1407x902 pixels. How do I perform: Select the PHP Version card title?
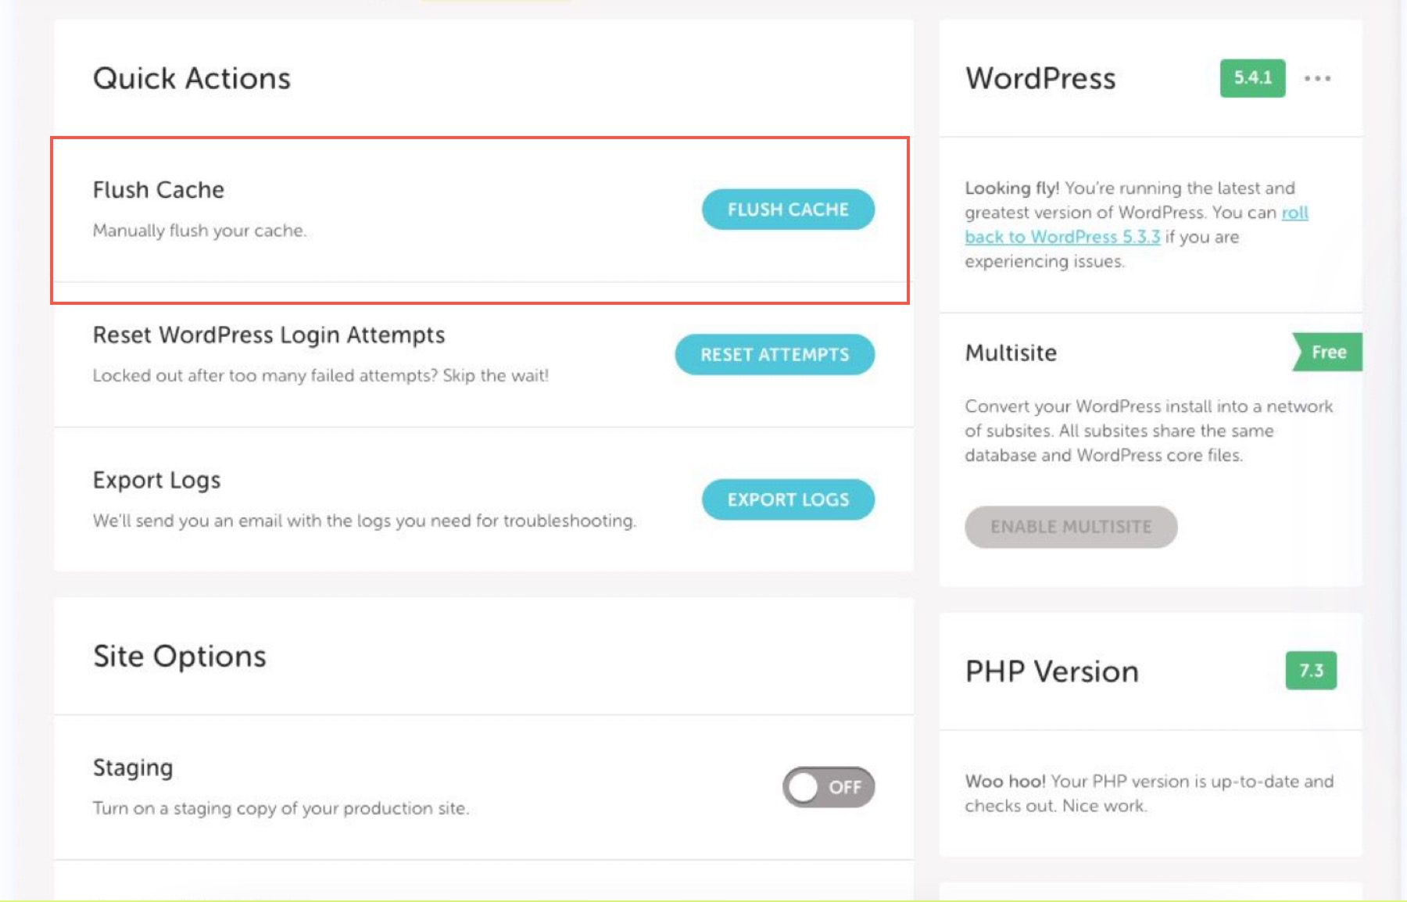coord(1051,670)
